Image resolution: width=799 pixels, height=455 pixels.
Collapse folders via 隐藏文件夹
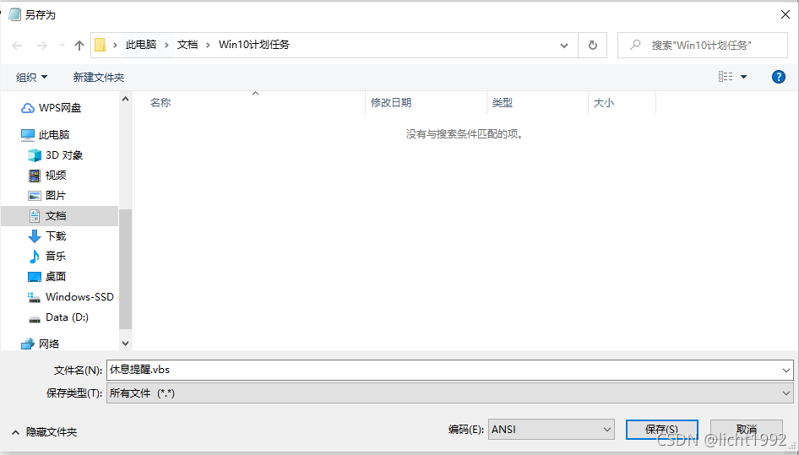(44, 432)
